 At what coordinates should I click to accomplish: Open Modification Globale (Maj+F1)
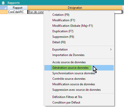click(x=79, y=26)
